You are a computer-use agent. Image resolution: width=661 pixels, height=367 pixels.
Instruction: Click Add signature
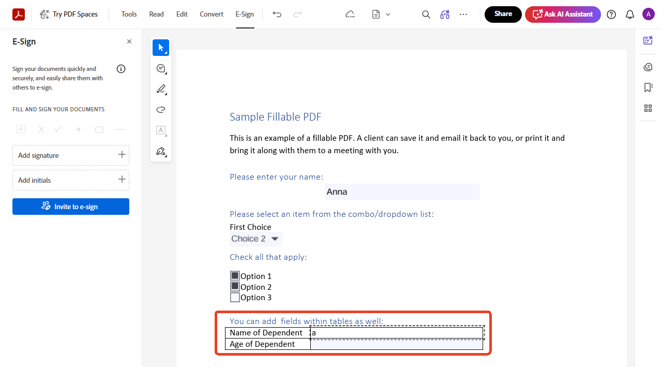pos(71,155)
